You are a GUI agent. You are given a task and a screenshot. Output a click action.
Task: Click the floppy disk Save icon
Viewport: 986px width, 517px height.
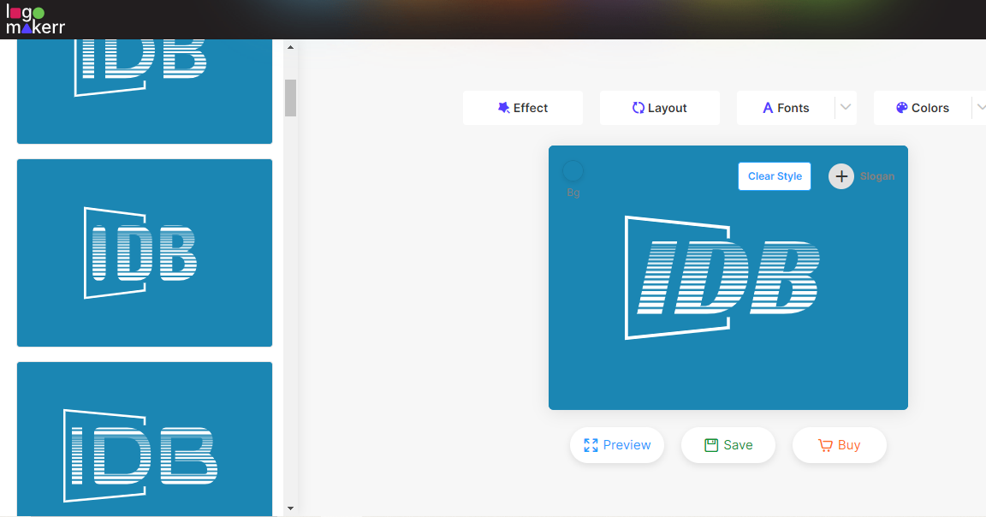coord(710,444)
